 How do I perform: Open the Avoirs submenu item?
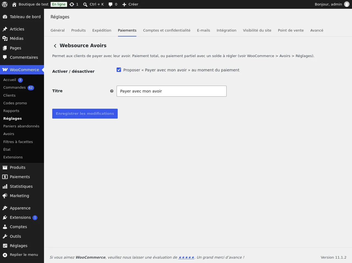click(9, 134)
